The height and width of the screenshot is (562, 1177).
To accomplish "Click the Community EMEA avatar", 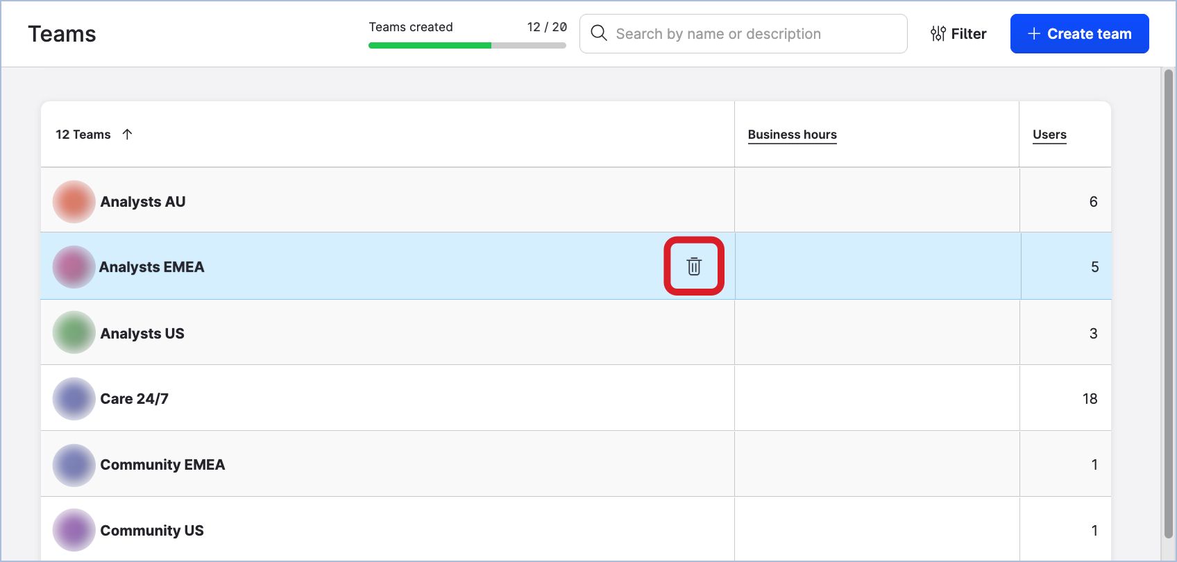I will [74, 465].
